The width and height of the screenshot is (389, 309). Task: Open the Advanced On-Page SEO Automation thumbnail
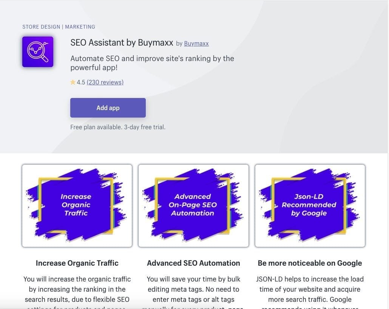193,205
